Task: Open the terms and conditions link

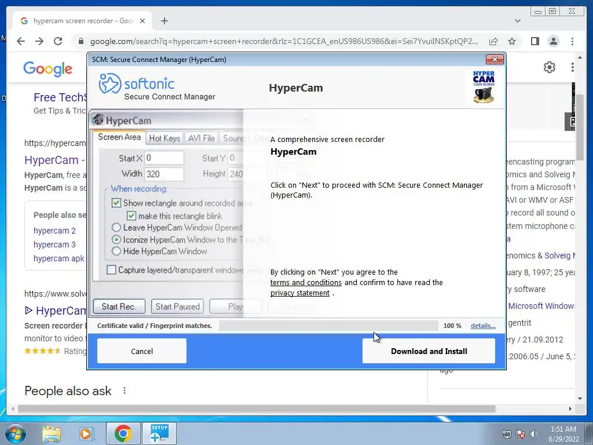Action: (306, 283)
